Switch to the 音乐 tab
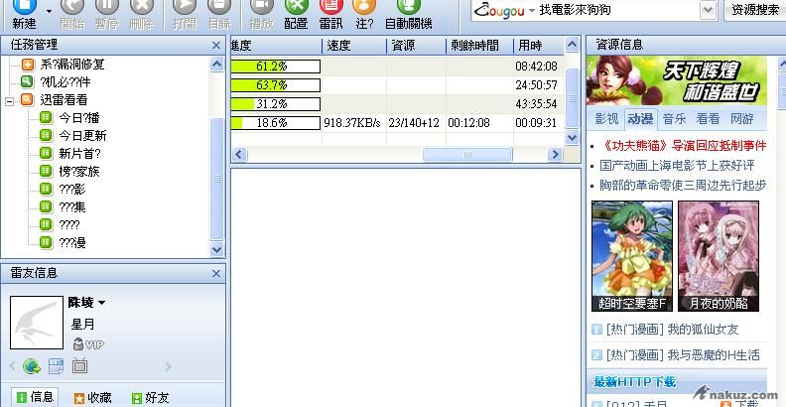 [674, 119]
